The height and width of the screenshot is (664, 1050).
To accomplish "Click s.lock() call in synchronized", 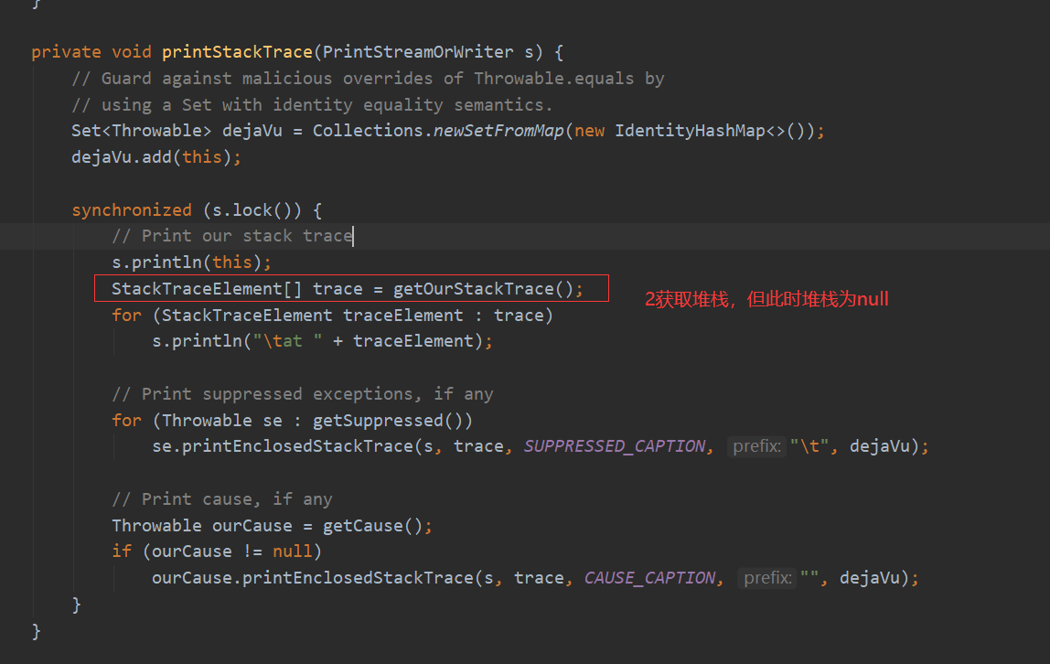I will 252,210.
